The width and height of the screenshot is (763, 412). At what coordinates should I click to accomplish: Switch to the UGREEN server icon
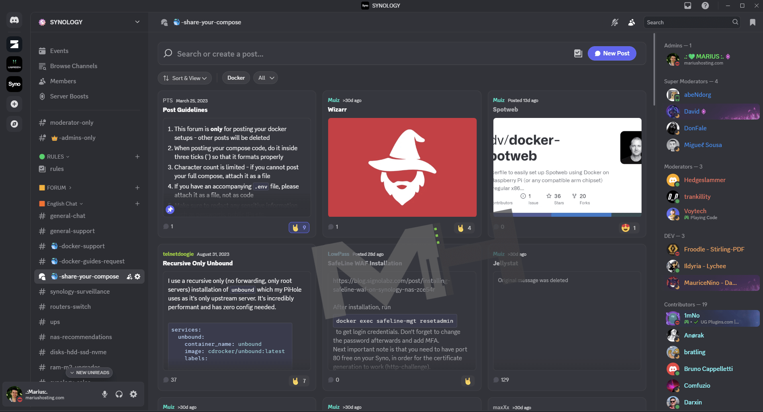tap(14, 64)
